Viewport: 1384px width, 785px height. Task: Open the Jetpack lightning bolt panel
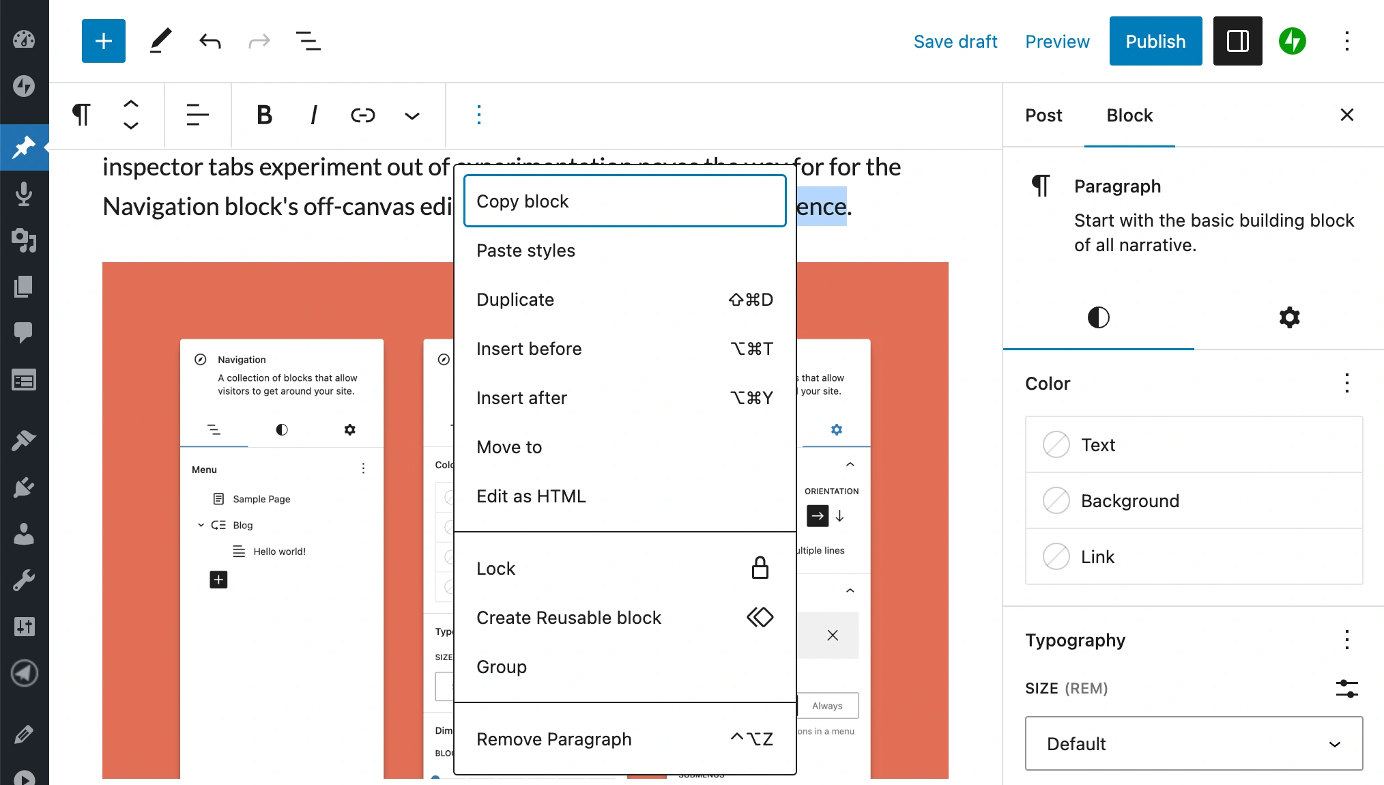pyautogui.click(x=1292, y=41)
